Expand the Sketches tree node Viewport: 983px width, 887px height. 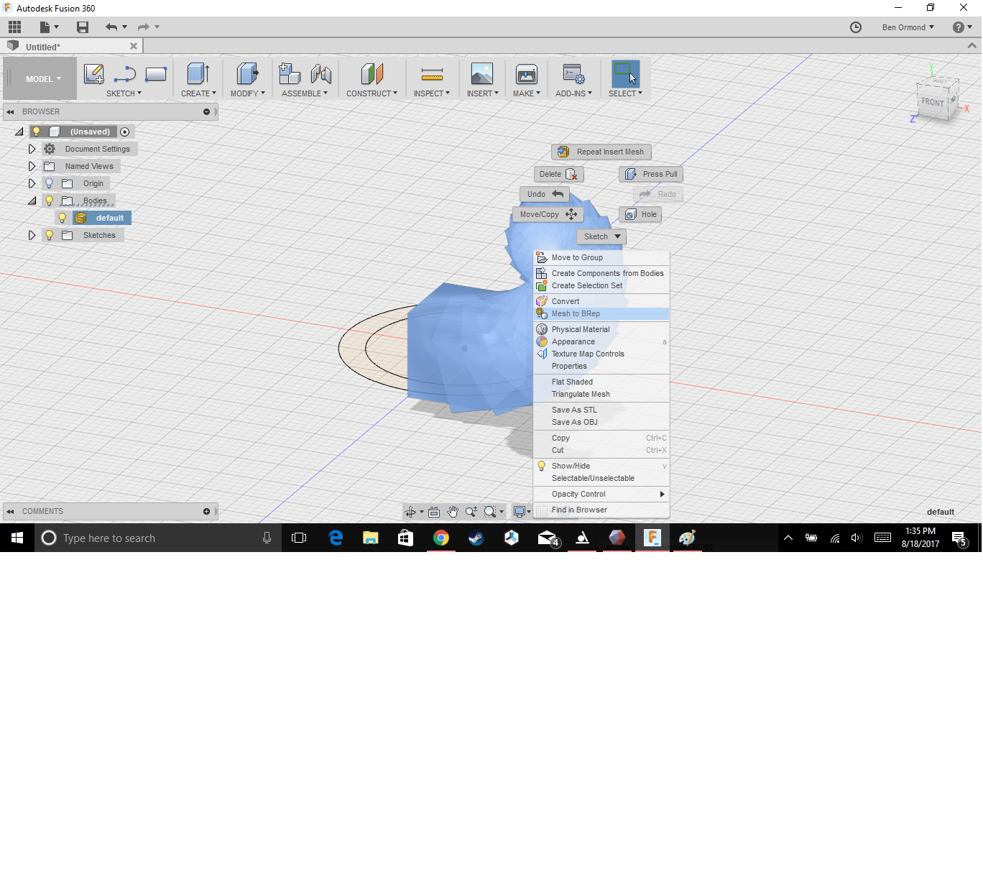coord(32,235)
